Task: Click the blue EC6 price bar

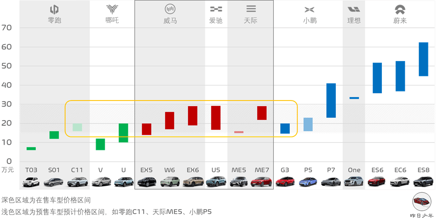Action: tap(400, 76)
